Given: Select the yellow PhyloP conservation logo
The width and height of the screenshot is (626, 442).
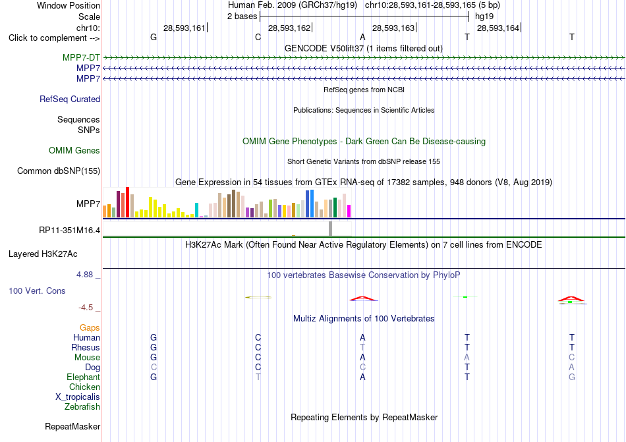Looking at the screenshot, I should 258,297.
